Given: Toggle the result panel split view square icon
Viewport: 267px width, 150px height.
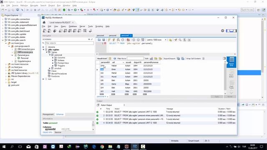Looking at the screenshot, I should (224, 58).
